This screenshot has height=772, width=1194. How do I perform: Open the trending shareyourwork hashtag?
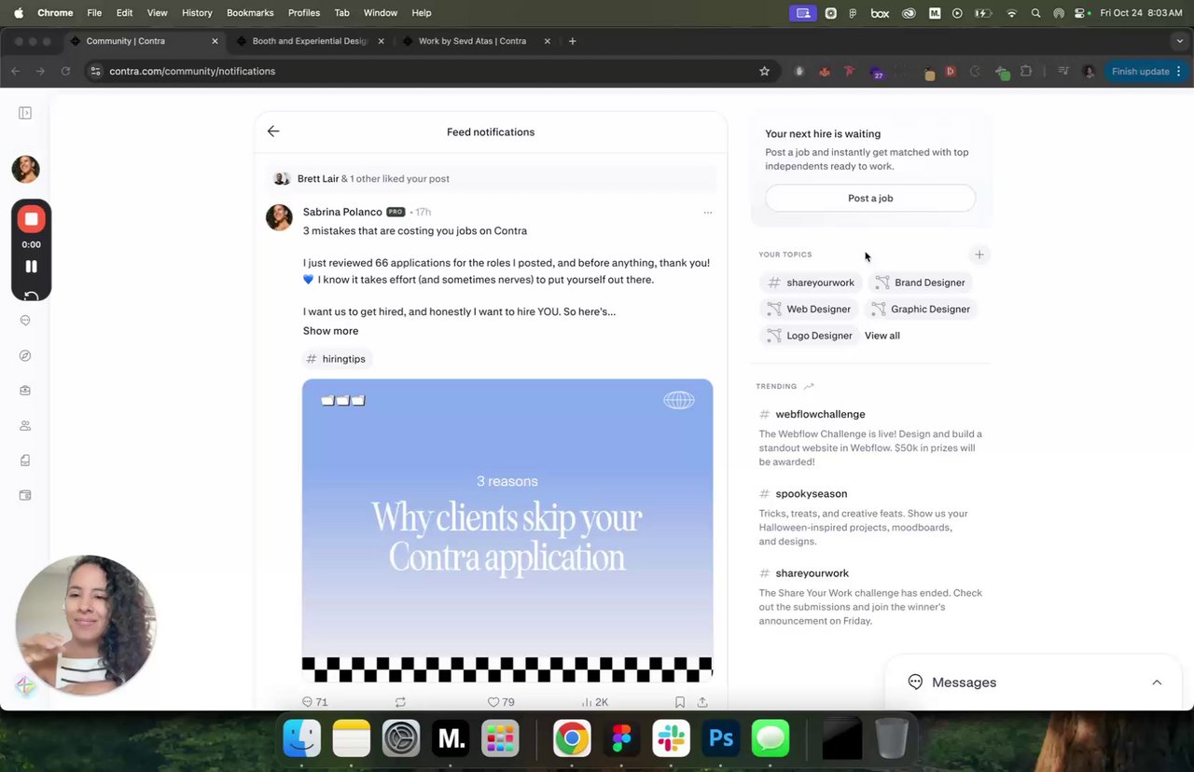tap(812, 573)
